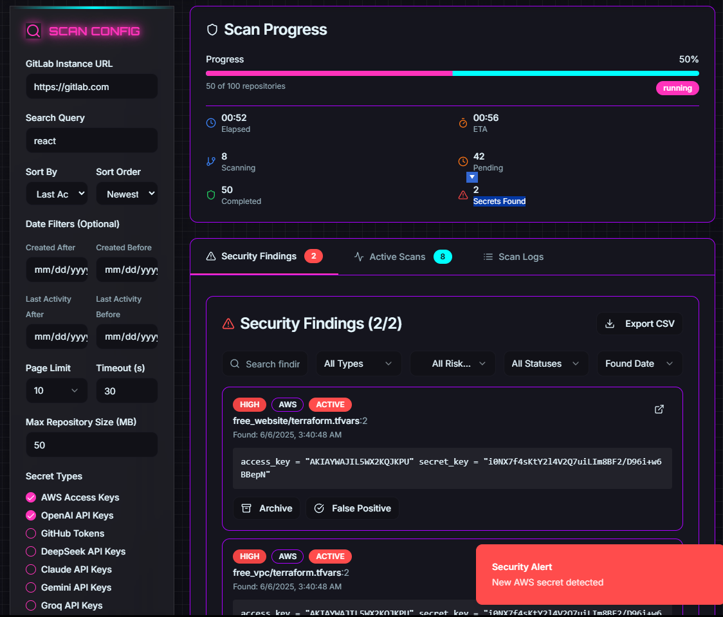The height and width of the screenshot is (617, 723).
Task: Click the GitLab Instance URL field
Action: pyautogui.click(x=92, y=86)
